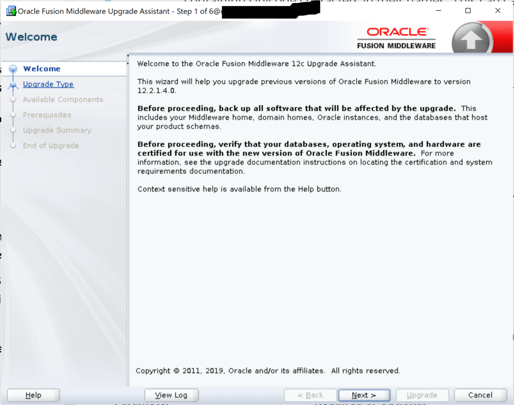This screenshot has width=514, height=405.
Task: Collapse the left navigation pane splitter arrow
Action: pos(128,55)
